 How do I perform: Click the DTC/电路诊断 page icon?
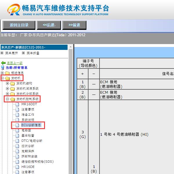coord(17,141)
